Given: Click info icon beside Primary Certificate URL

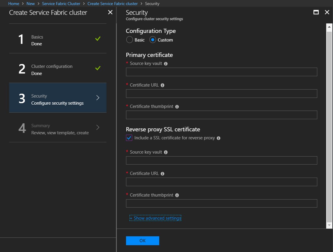Looking at the screenshot, I should tap(162, 85).
